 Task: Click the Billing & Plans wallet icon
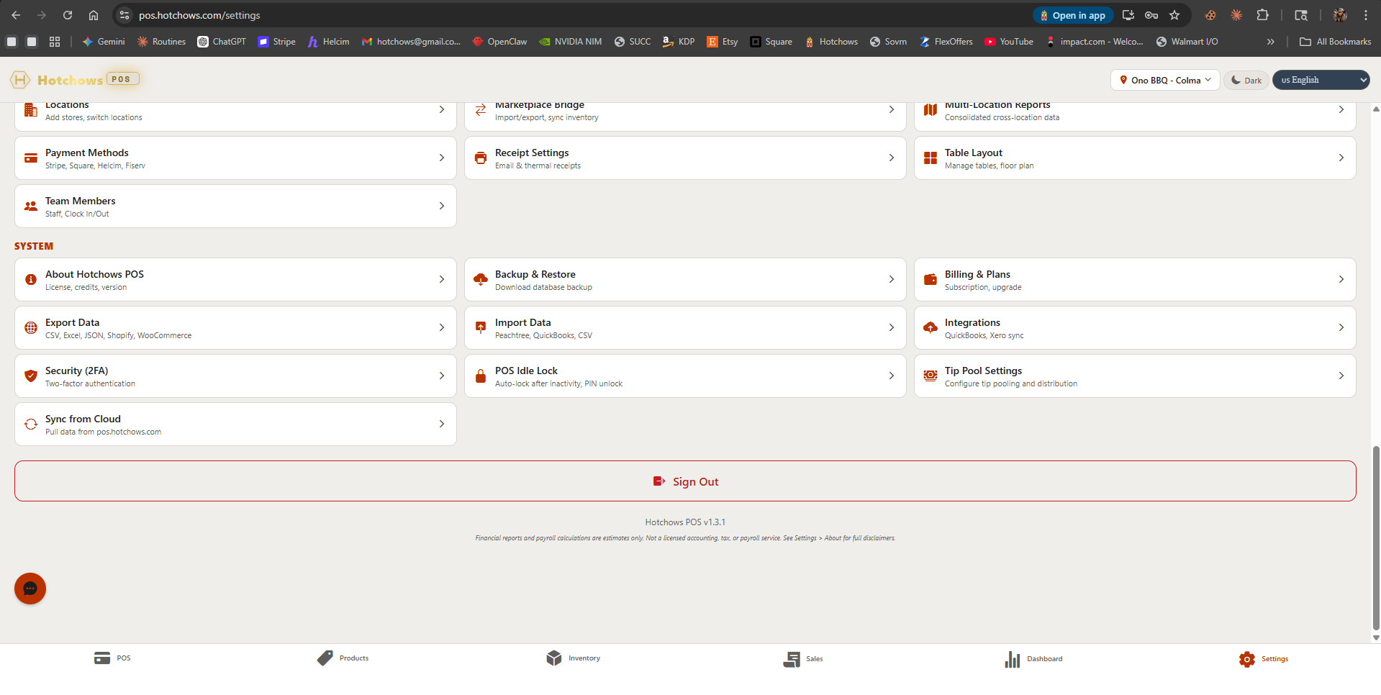coord(931,279)
